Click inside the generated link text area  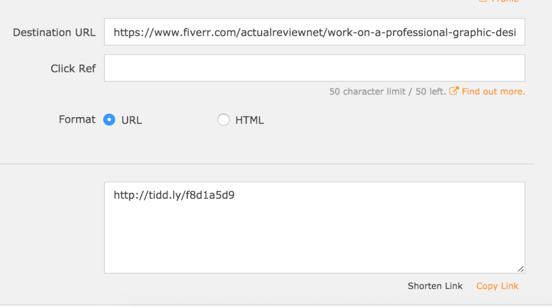315,227
